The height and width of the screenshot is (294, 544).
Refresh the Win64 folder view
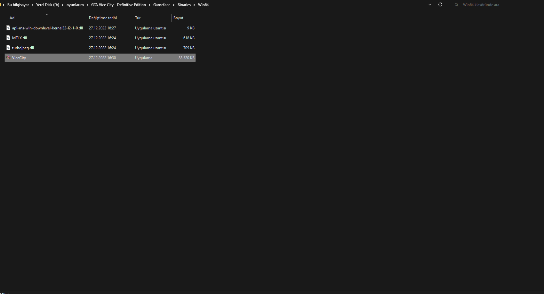440,4
